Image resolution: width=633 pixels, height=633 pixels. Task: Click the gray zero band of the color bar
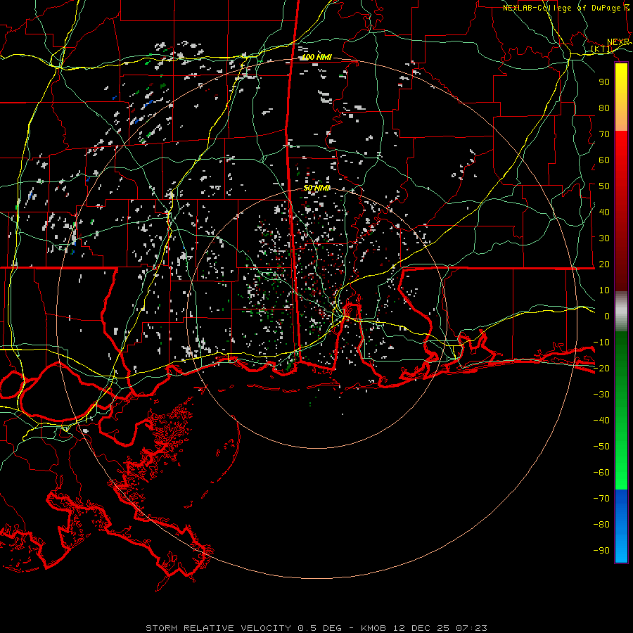[x=621, y=312]
